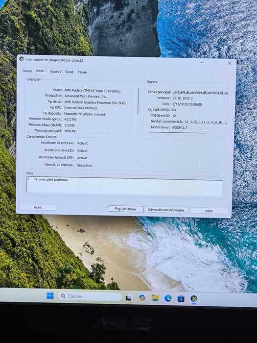Viewport: 257px width, 343px height.
Task: Click the Note text box
Action: click(x=124, y=186)
